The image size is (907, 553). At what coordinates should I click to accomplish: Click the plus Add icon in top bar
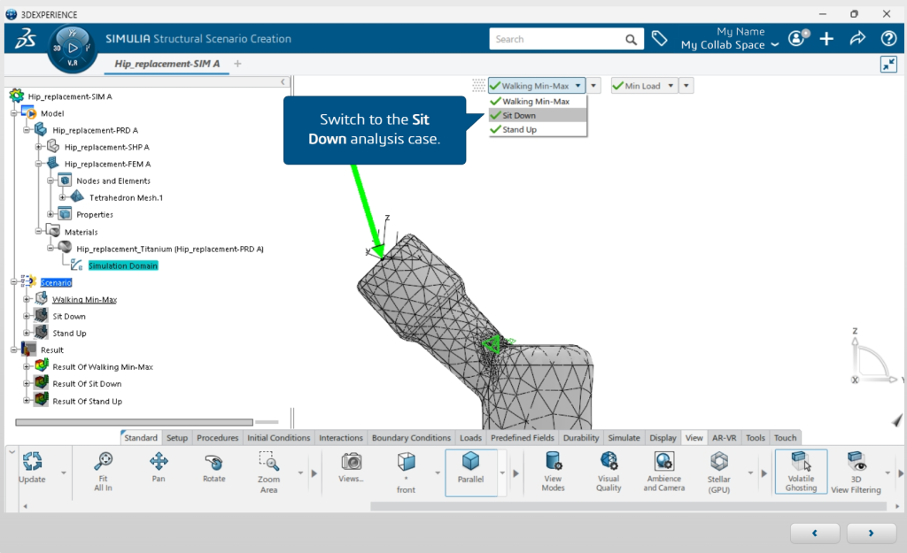826,39
